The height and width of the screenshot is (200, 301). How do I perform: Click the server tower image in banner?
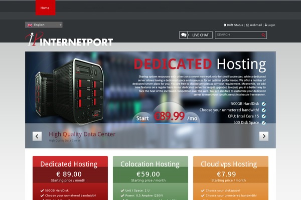tap(70, 91)
